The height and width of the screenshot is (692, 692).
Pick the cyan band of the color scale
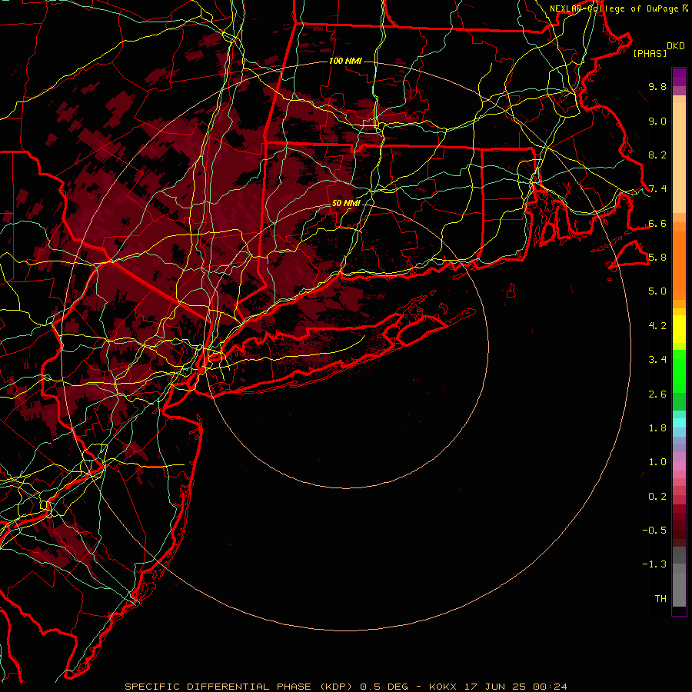click(679, 422)
